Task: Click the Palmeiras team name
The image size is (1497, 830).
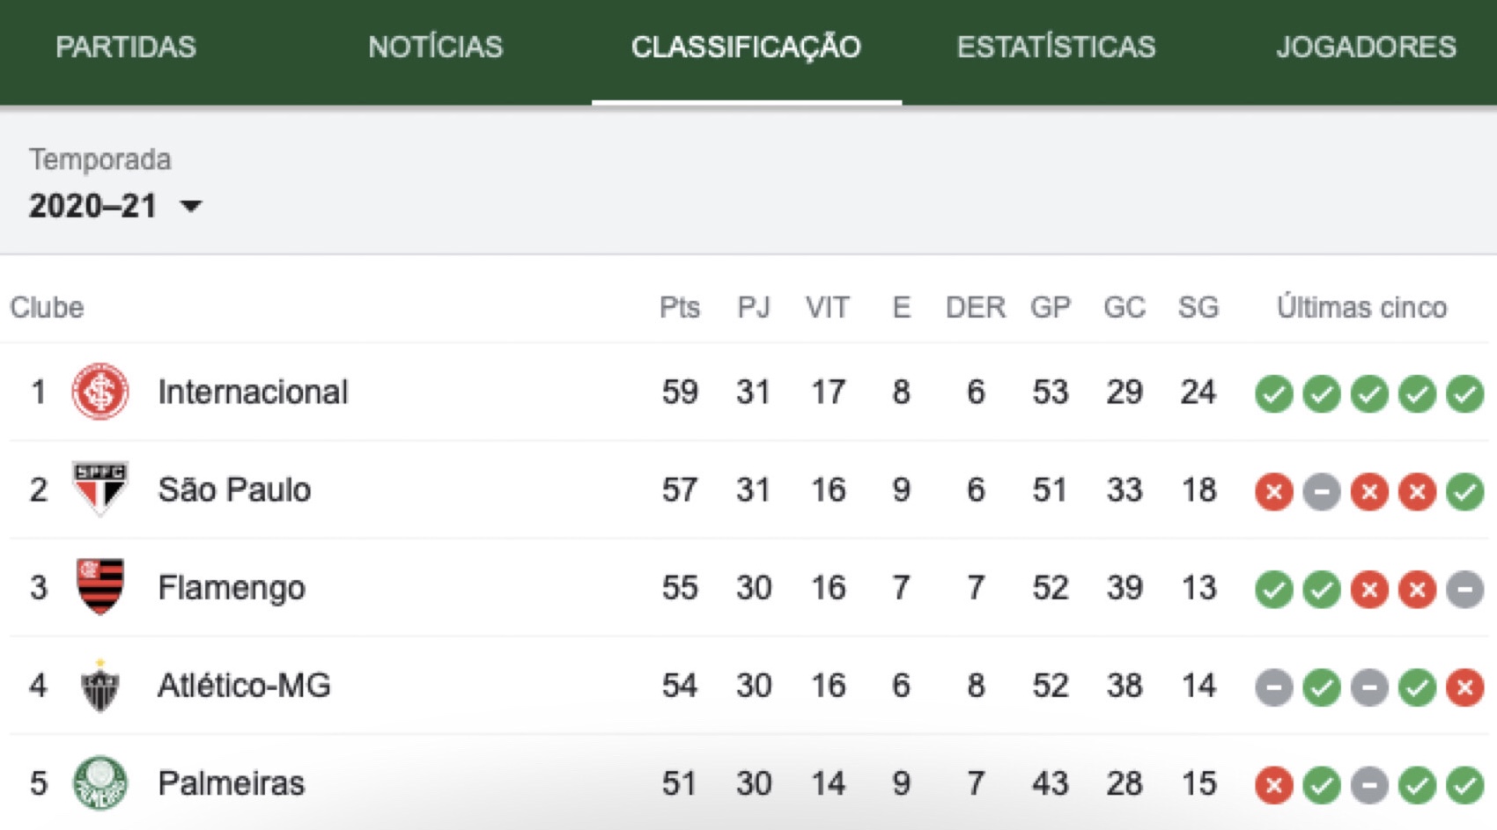Action: 231,782
